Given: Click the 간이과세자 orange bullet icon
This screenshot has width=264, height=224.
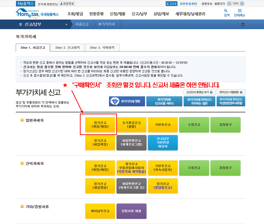Looking at the screenshot, I should point(22,163).
